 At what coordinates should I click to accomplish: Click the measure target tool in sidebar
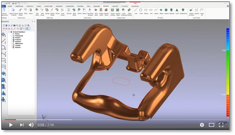coord(3,35)
